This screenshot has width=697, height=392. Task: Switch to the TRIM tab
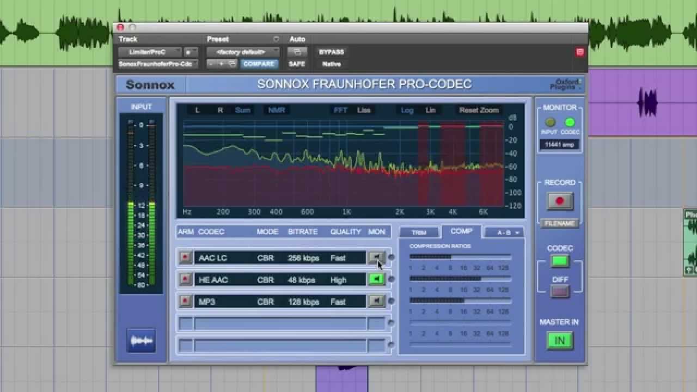pos(419,232)
